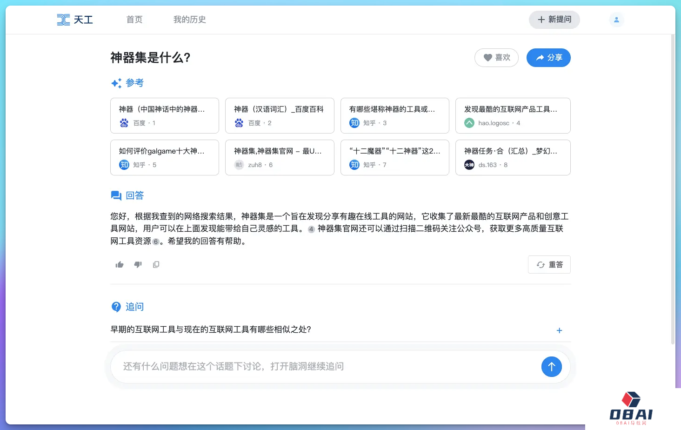The image size is (681, 430).
Task: Toggle the 喜欢 heart button
Action: pyautogui.click(x=496, y=58)
